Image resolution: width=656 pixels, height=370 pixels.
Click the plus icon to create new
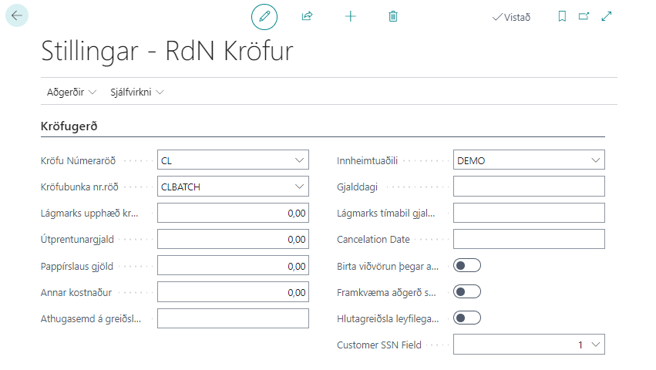coord(351,16)
